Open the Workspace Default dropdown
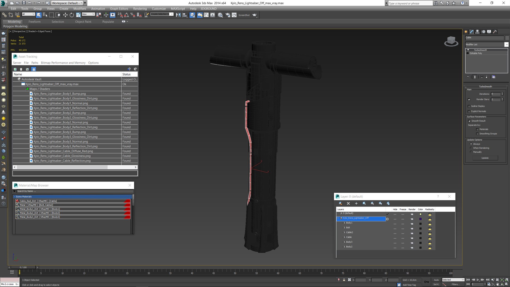 [67, 3]
